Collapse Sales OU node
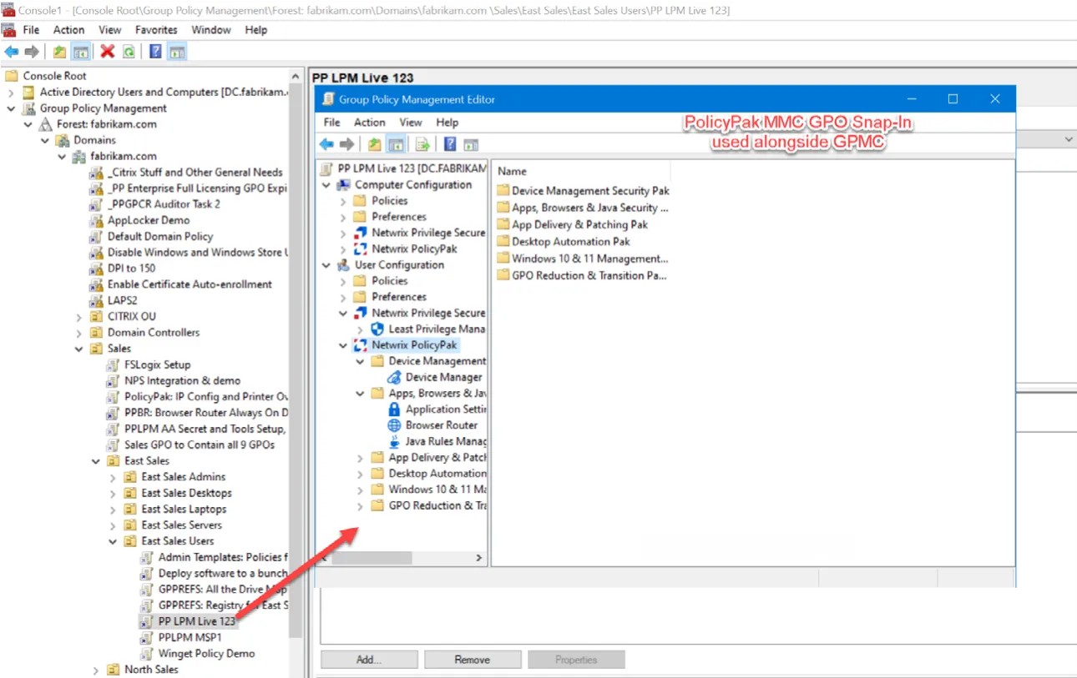The width and height of the screenshot is (1077, 678). click(x=79, y=349)
